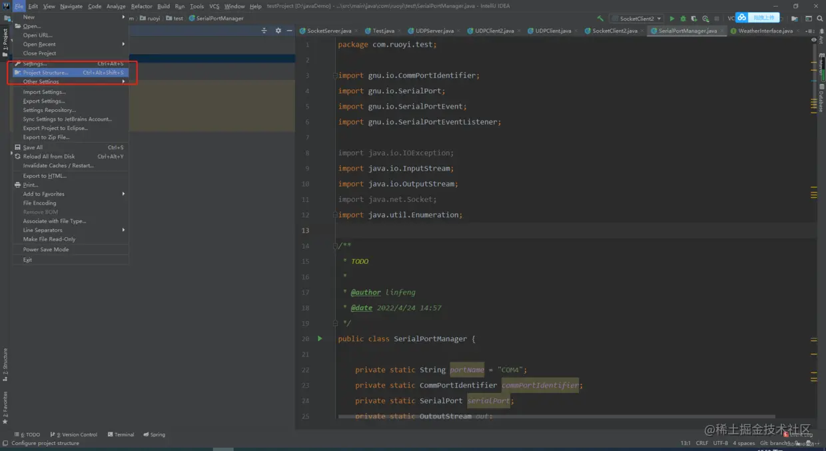Viewport: 826px width, 451px height.
Task: Click the green Run button in toolbar
Action: tap(671, 19)
